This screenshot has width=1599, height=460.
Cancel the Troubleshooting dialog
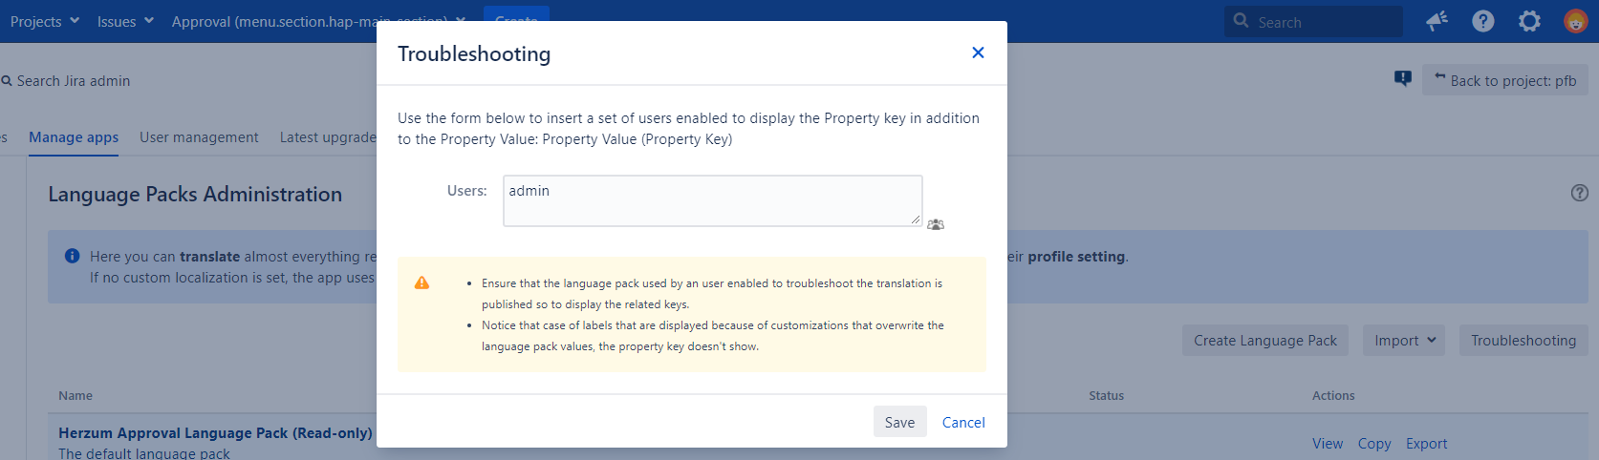coord(963,422)
